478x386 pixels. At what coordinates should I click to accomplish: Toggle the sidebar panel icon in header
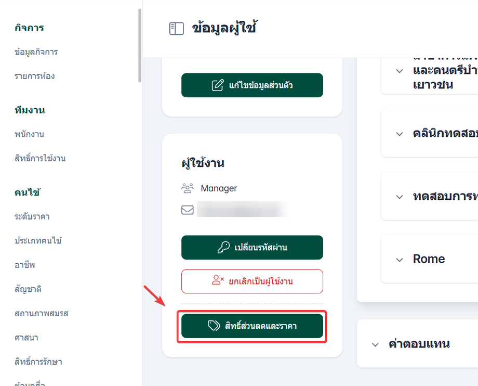pyautogui.click(x=177, y=29)
